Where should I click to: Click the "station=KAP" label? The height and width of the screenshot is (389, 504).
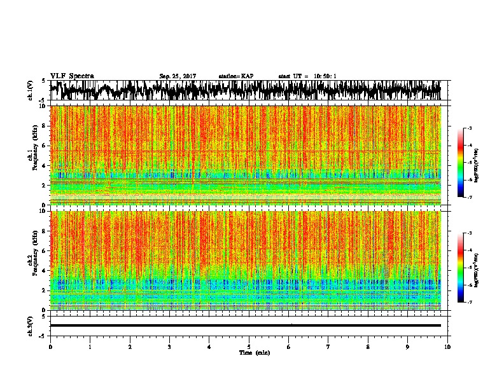coord(236,76)
